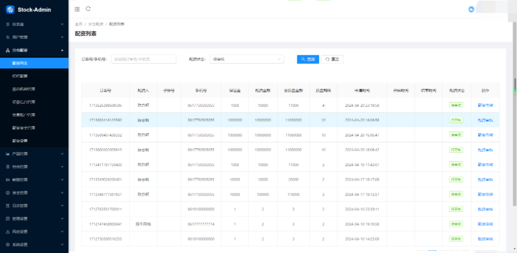Click the blue 查询 search button

click(x=308, y=59)
